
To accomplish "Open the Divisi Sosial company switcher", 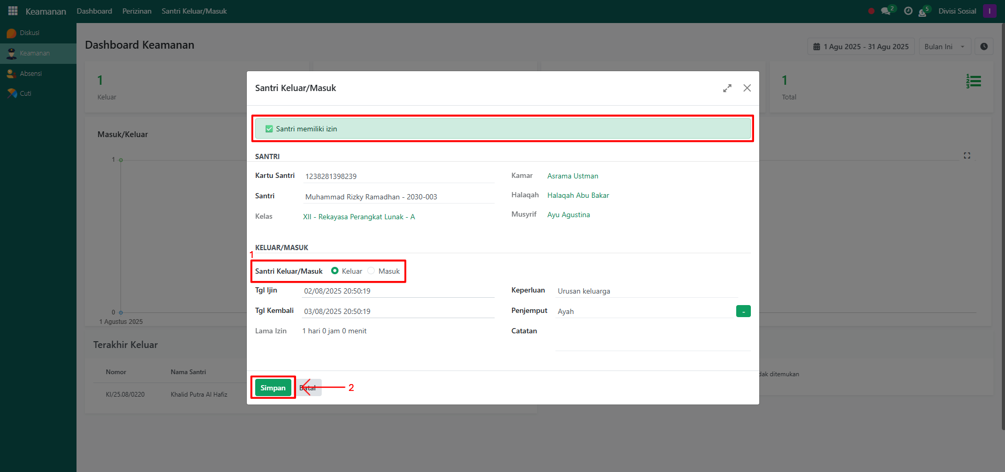I will (957, 11).
